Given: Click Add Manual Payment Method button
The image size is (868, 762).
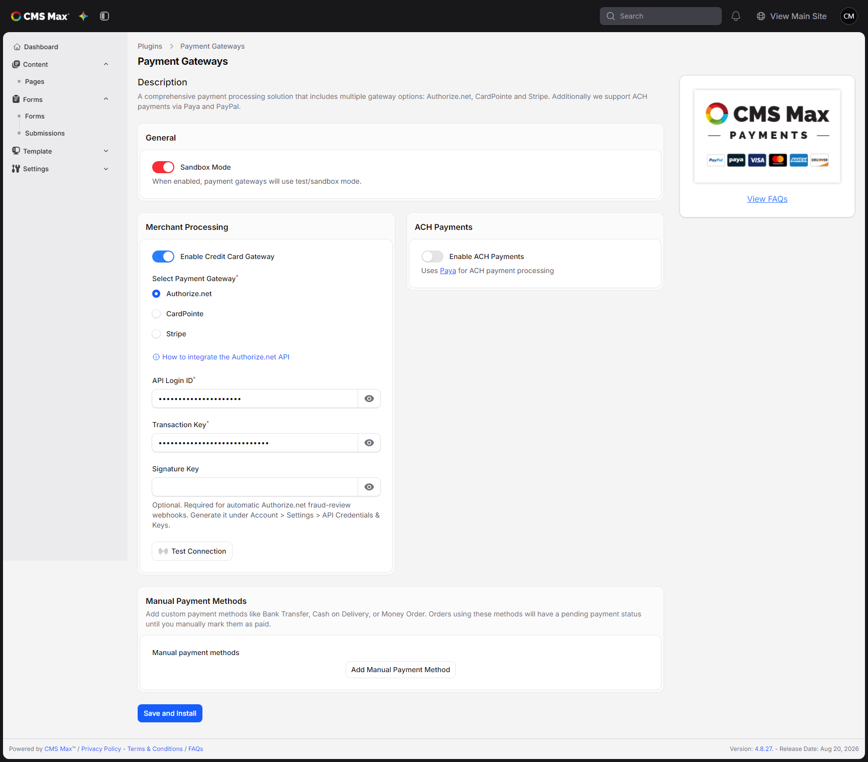Looking at the screenshot, I should coord(400,670).
